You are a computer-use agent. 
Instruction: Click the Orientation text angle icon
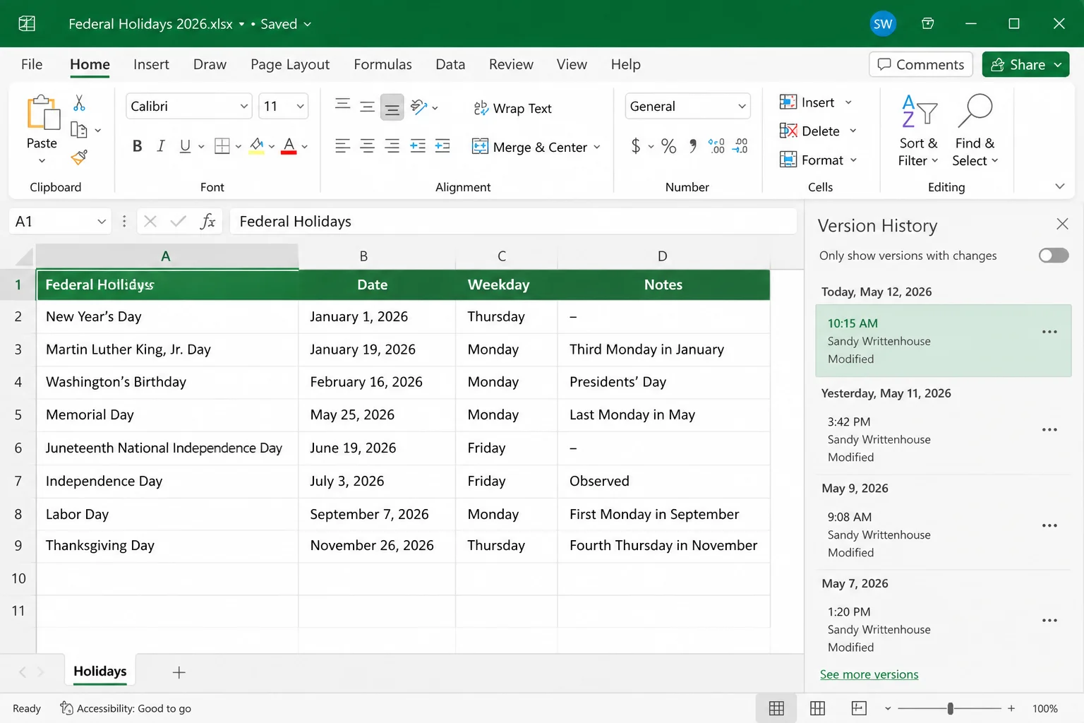tap(419, 107)
